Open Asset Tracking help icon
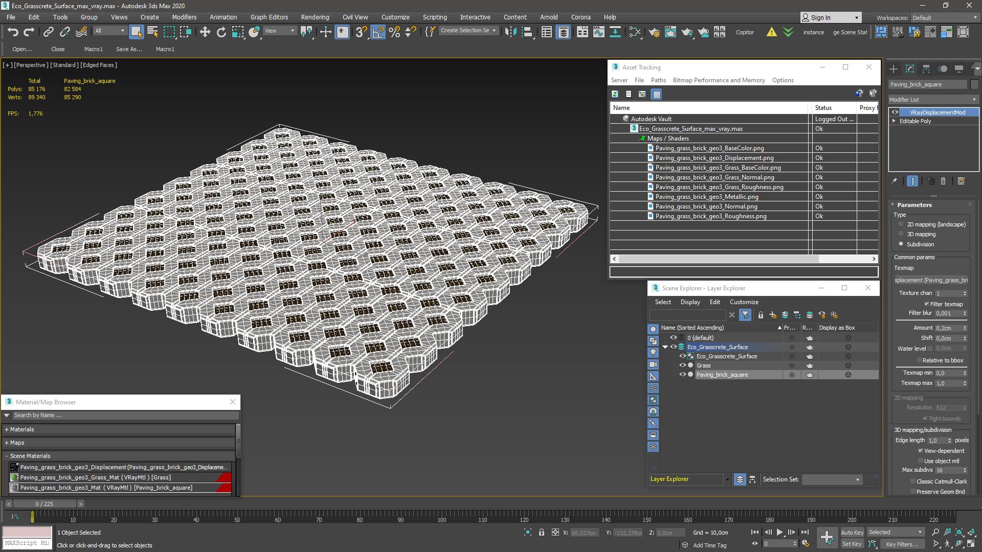 (859, 93)
